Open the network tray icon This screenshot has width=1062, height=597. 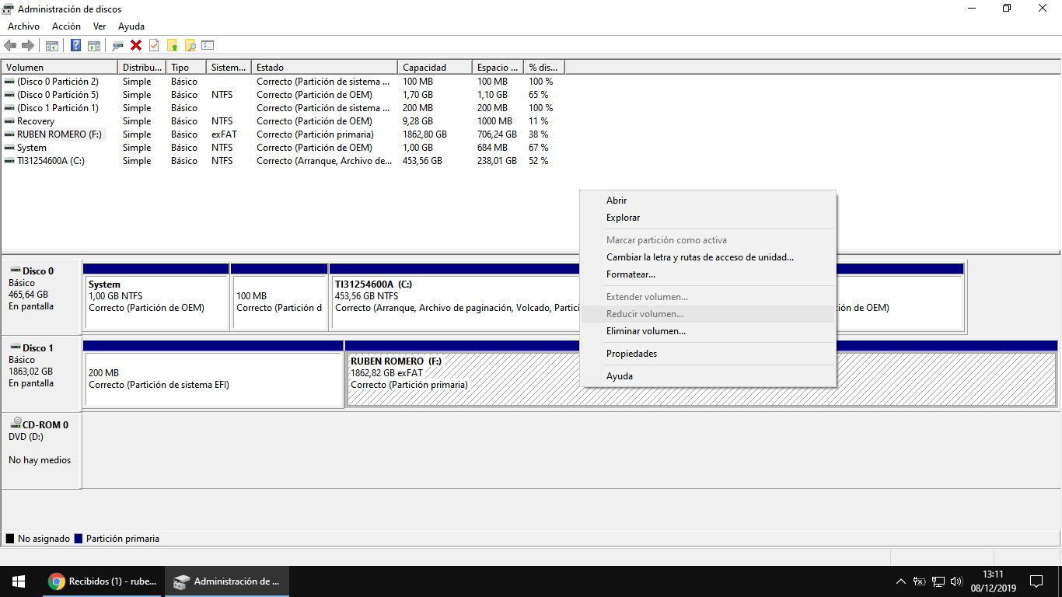[938, 581]
